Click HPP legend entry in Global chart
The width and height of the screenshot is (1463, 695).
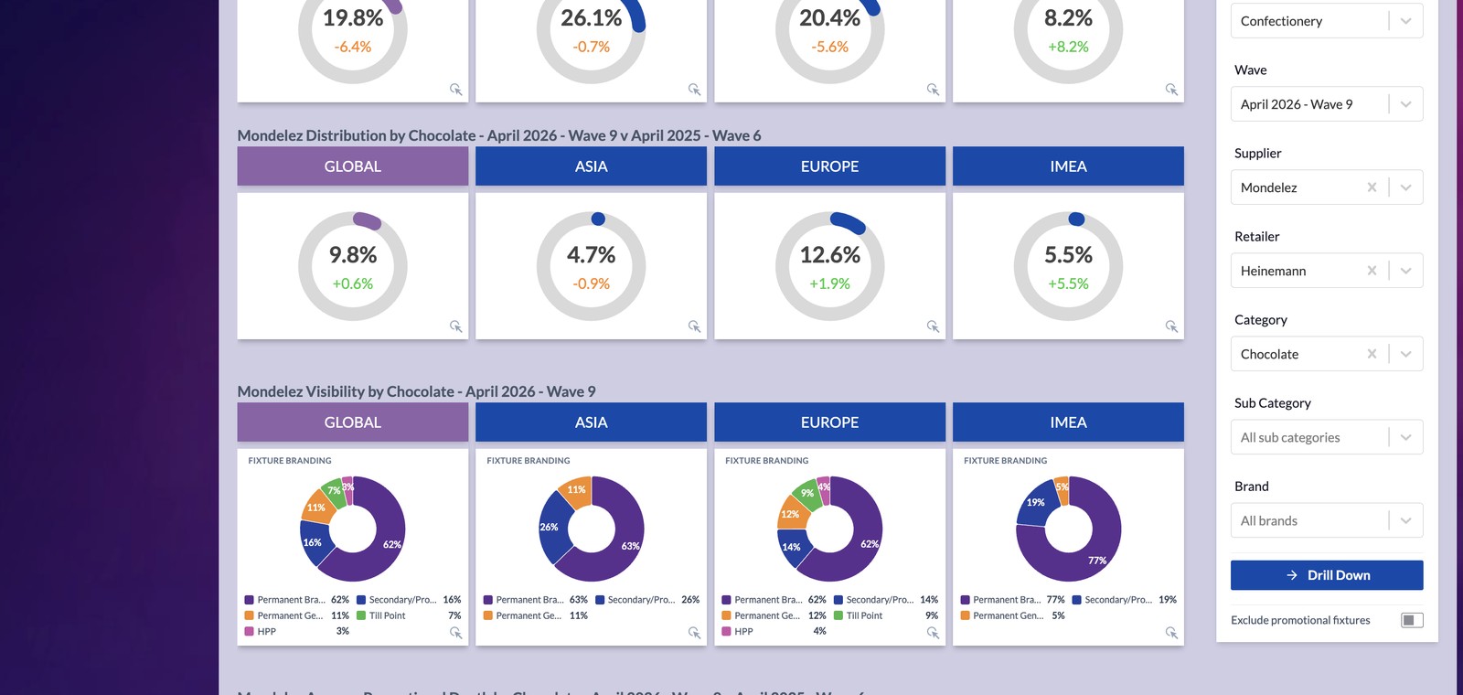(x=297, y=631)
